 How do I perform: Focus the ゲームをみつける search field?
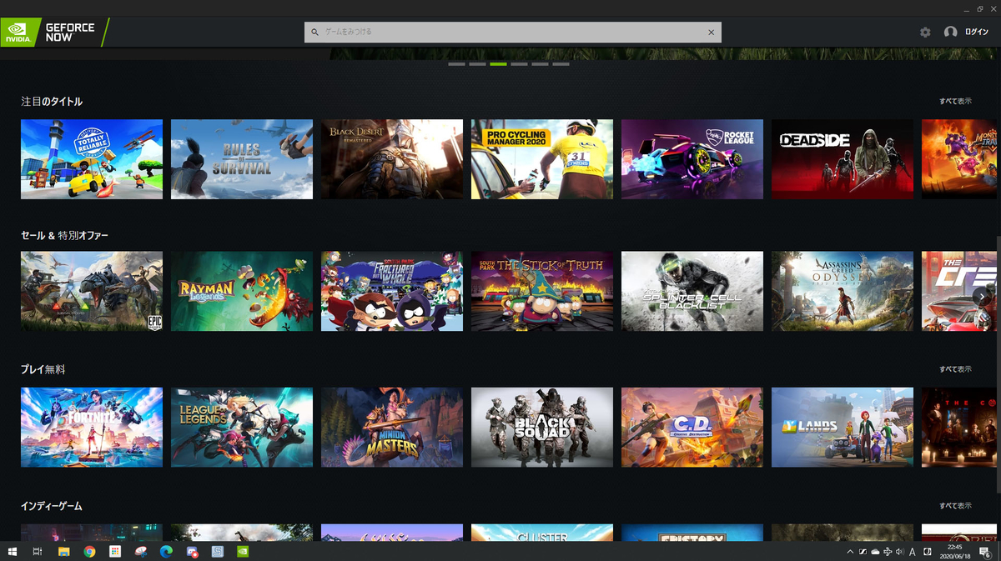pos(513,32)
